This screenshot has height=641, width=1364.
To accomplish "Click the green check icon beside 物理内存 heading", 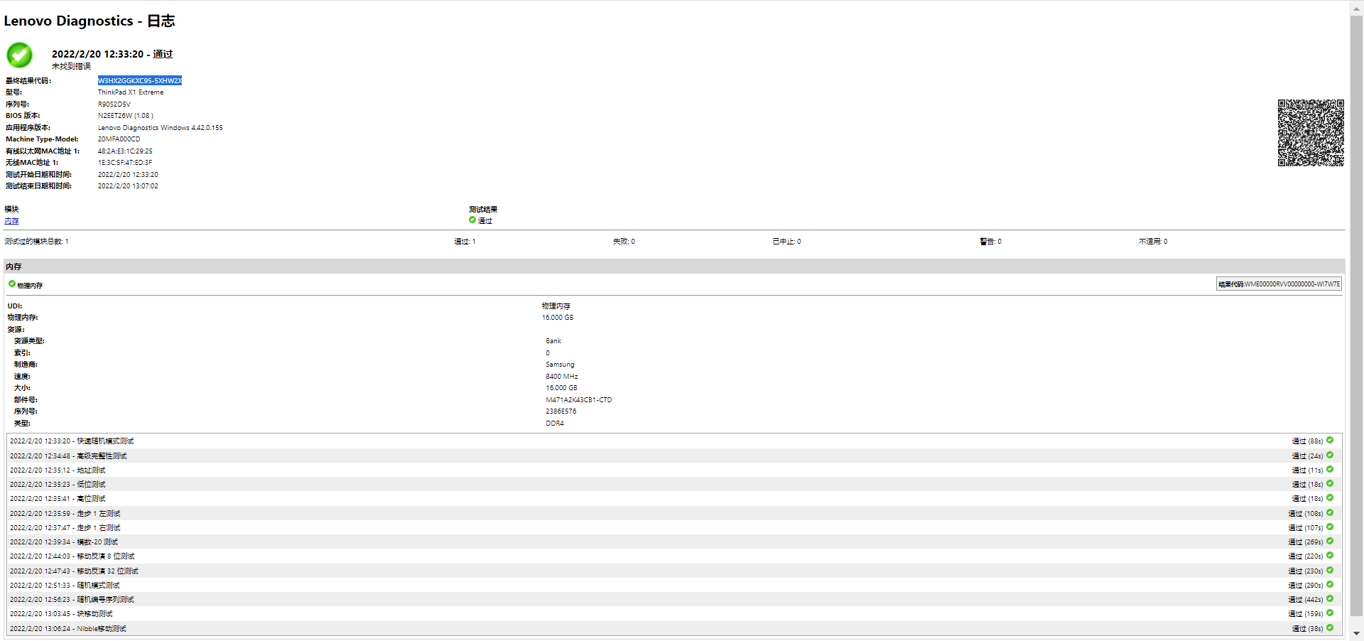I will click(12, 284).
